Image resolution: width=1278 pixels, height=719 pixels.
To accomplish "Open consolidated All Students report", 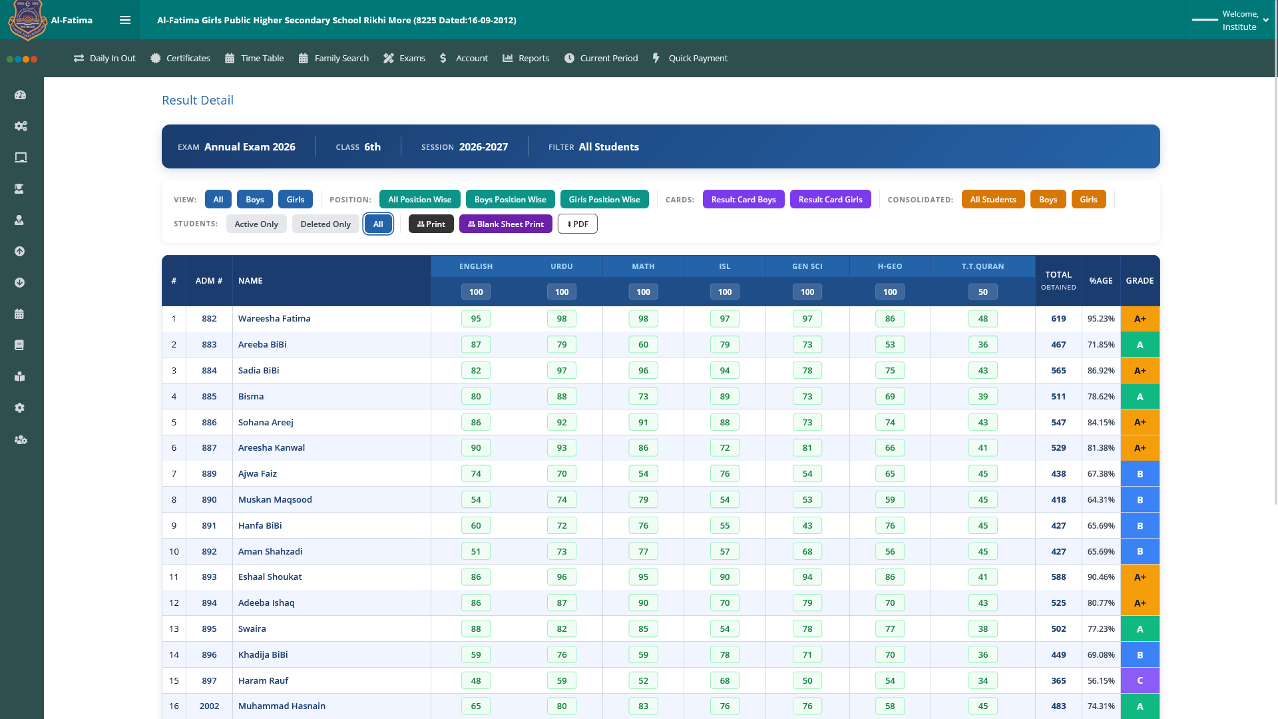I will coord(993,200).
